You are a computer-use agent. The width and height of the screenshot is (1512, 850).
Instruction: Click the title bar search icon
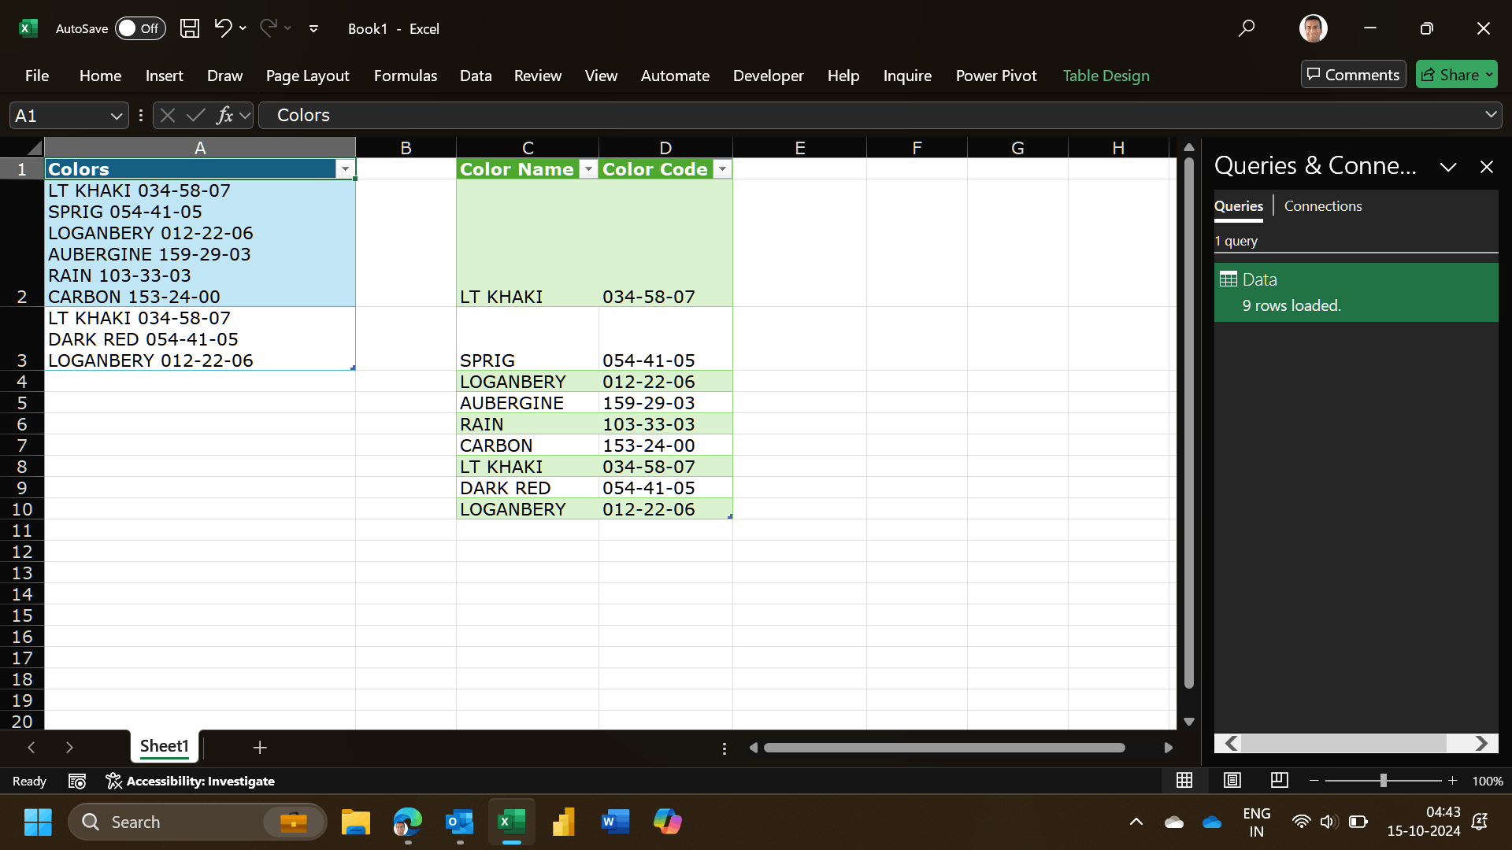click(x=1246, y=28)
